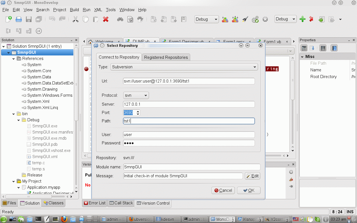Image resolution: width=357 pixels, height=223 pixels.
Task: Click the rocket Run icon
Action: tap(245, 19)
